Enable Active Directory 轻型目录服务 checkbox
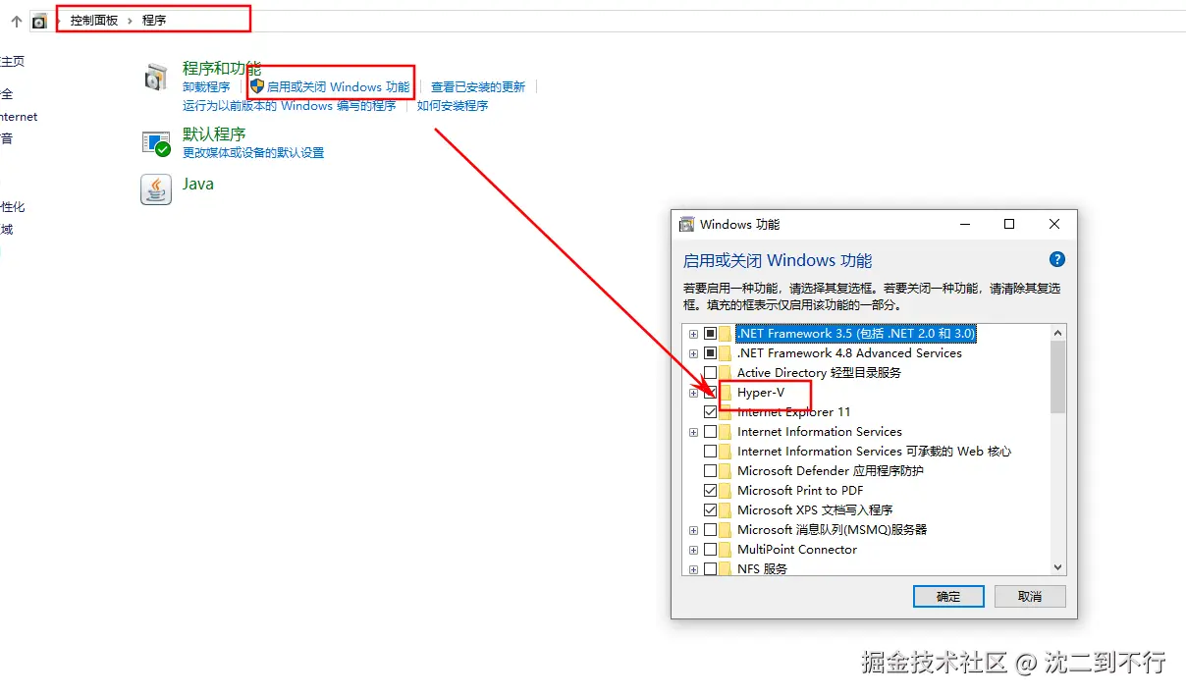The image size is (1186, 696). (x=710, y=373)
